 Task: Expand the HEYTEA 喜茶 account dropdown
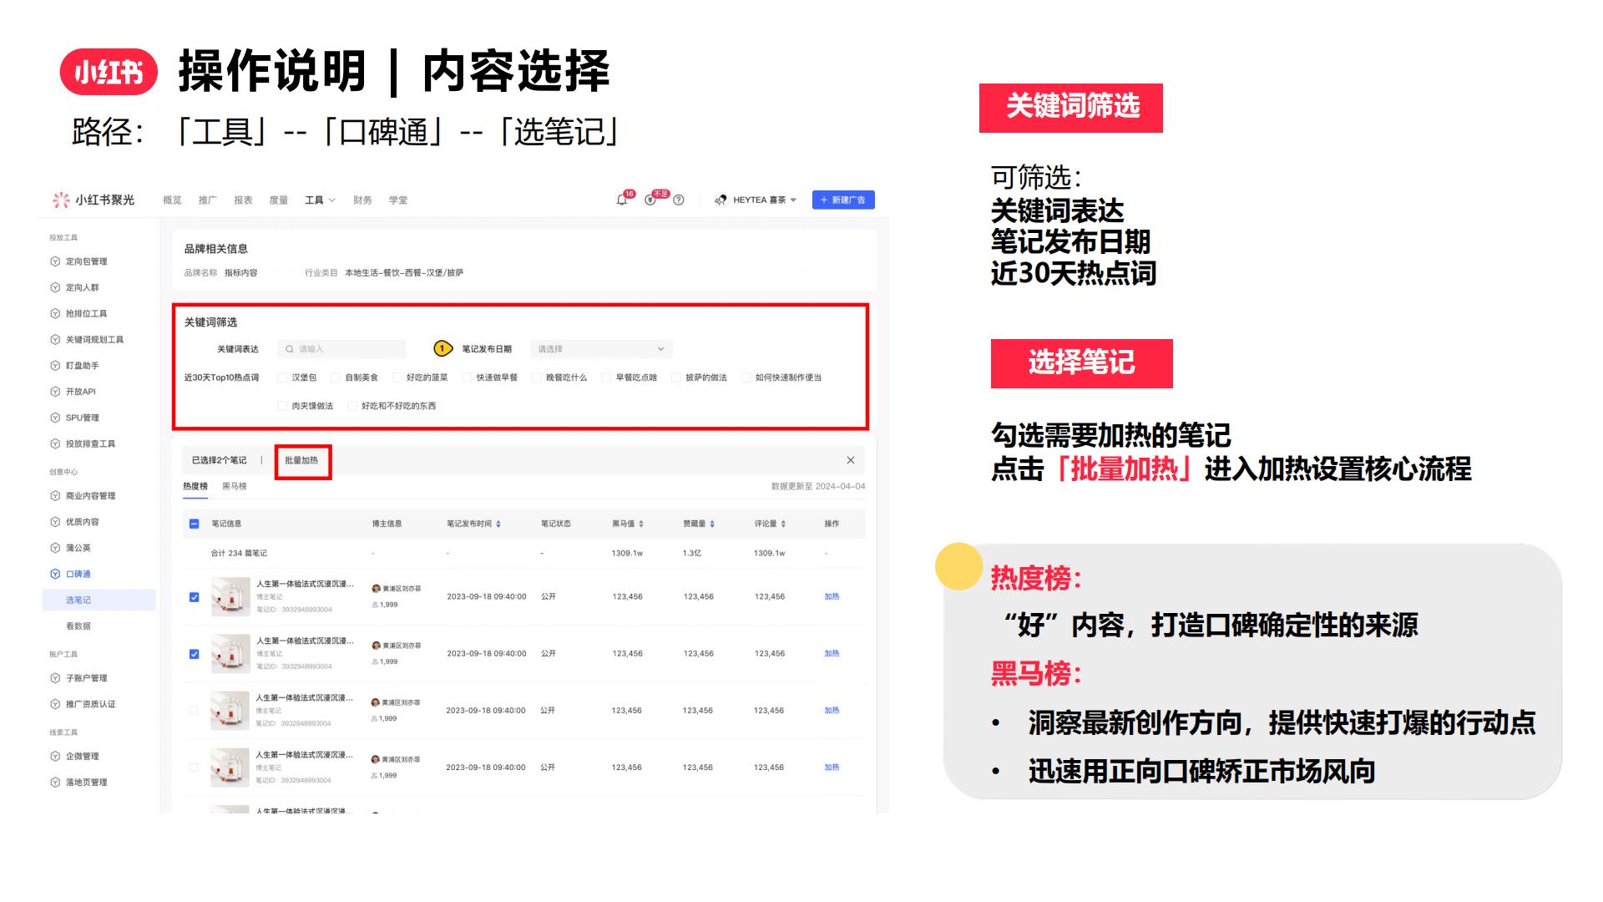point(793,200)
